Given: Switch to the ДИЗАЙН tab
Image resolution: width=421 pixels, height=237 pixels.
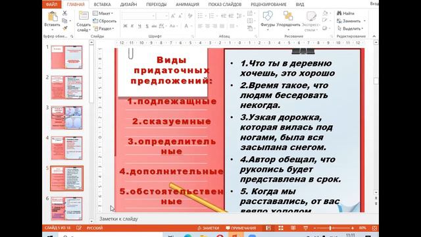Looking at the screenshot, I should (x=129, y=5).
